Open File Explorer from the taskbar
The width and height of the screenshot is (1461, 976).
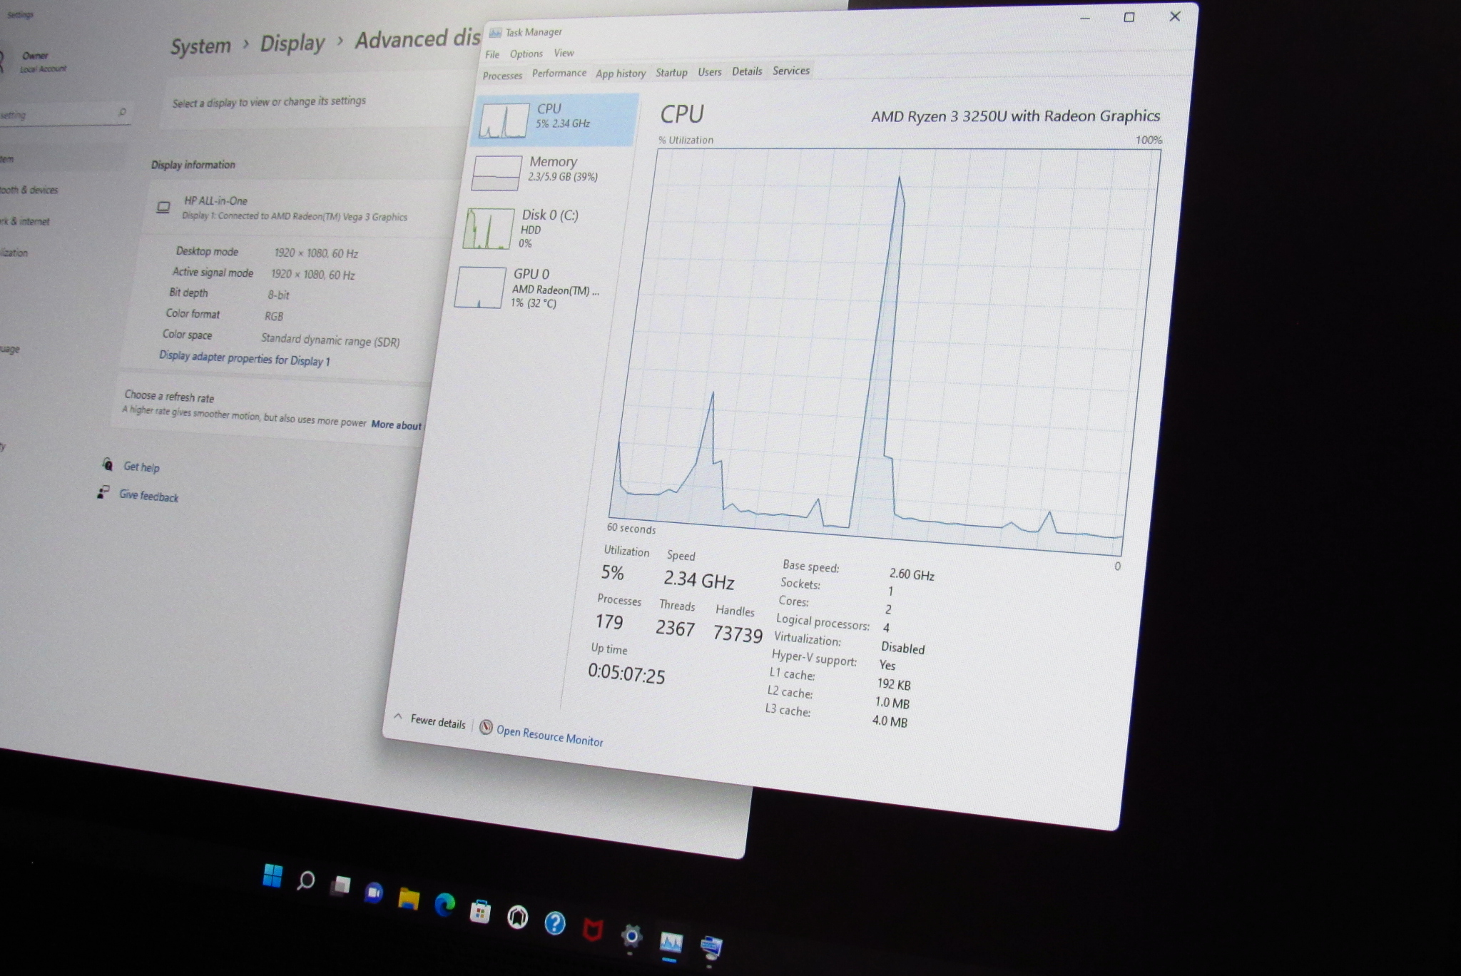409,899
